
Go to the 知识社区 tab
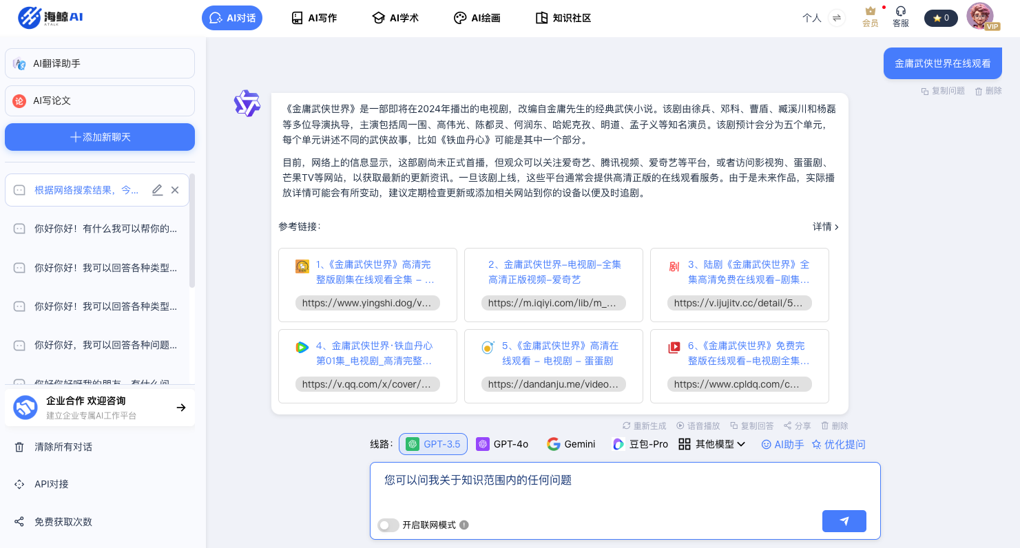pos(563,18)
